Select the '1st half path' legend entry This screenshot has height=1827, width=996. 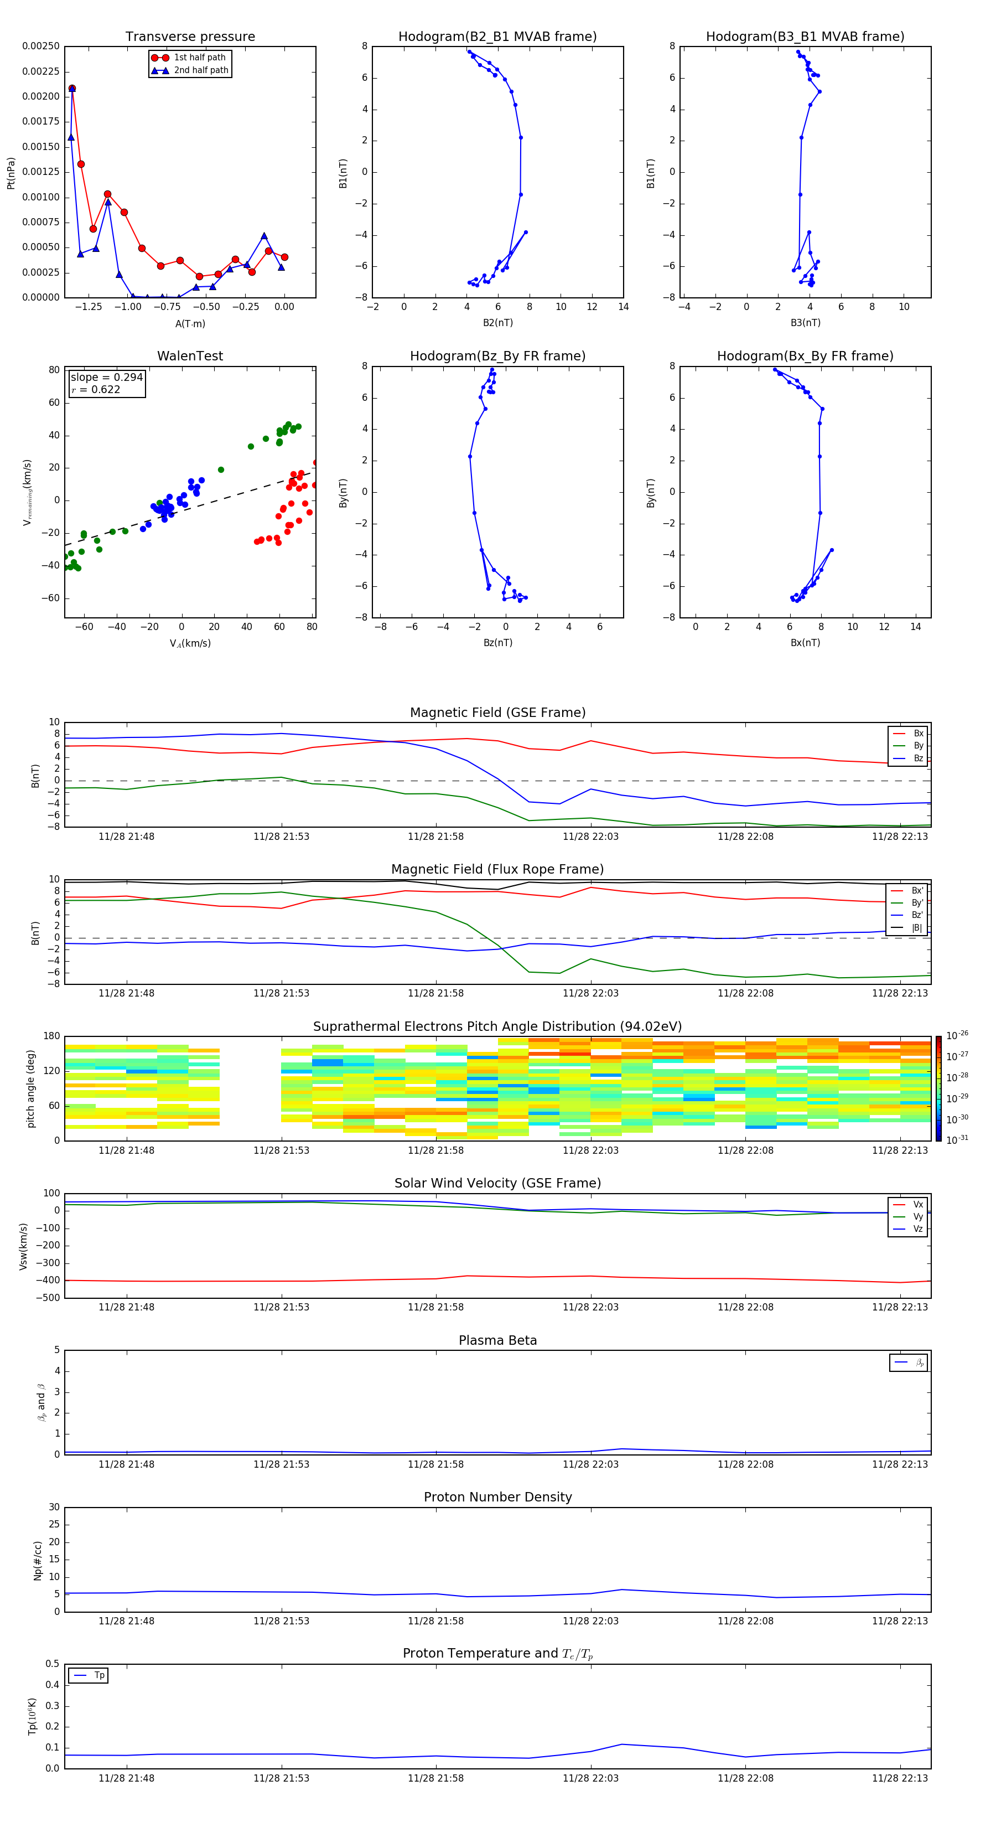[189, 58]
